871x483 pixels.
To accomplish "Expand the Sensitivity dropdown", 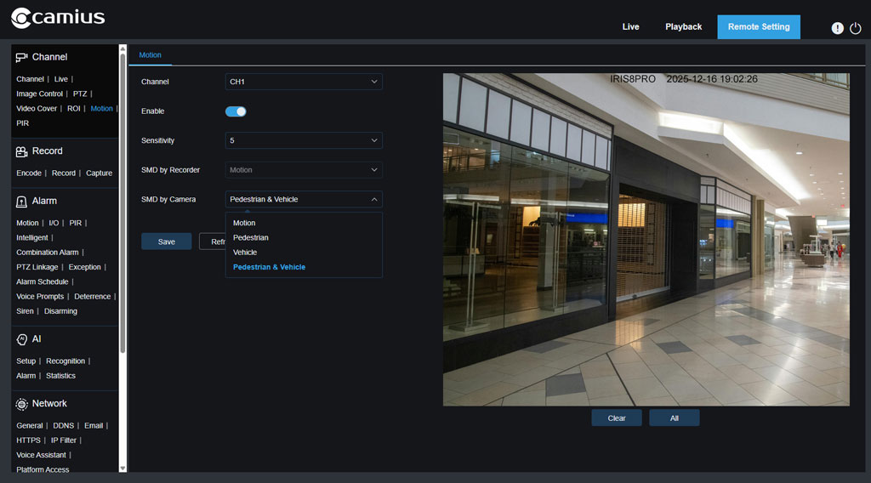I will 304,140.
